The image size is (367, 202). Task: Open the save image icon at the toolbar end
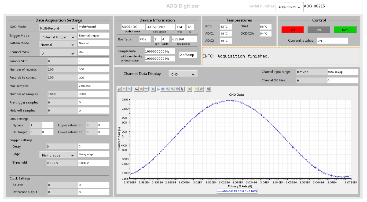pos(208,89)
